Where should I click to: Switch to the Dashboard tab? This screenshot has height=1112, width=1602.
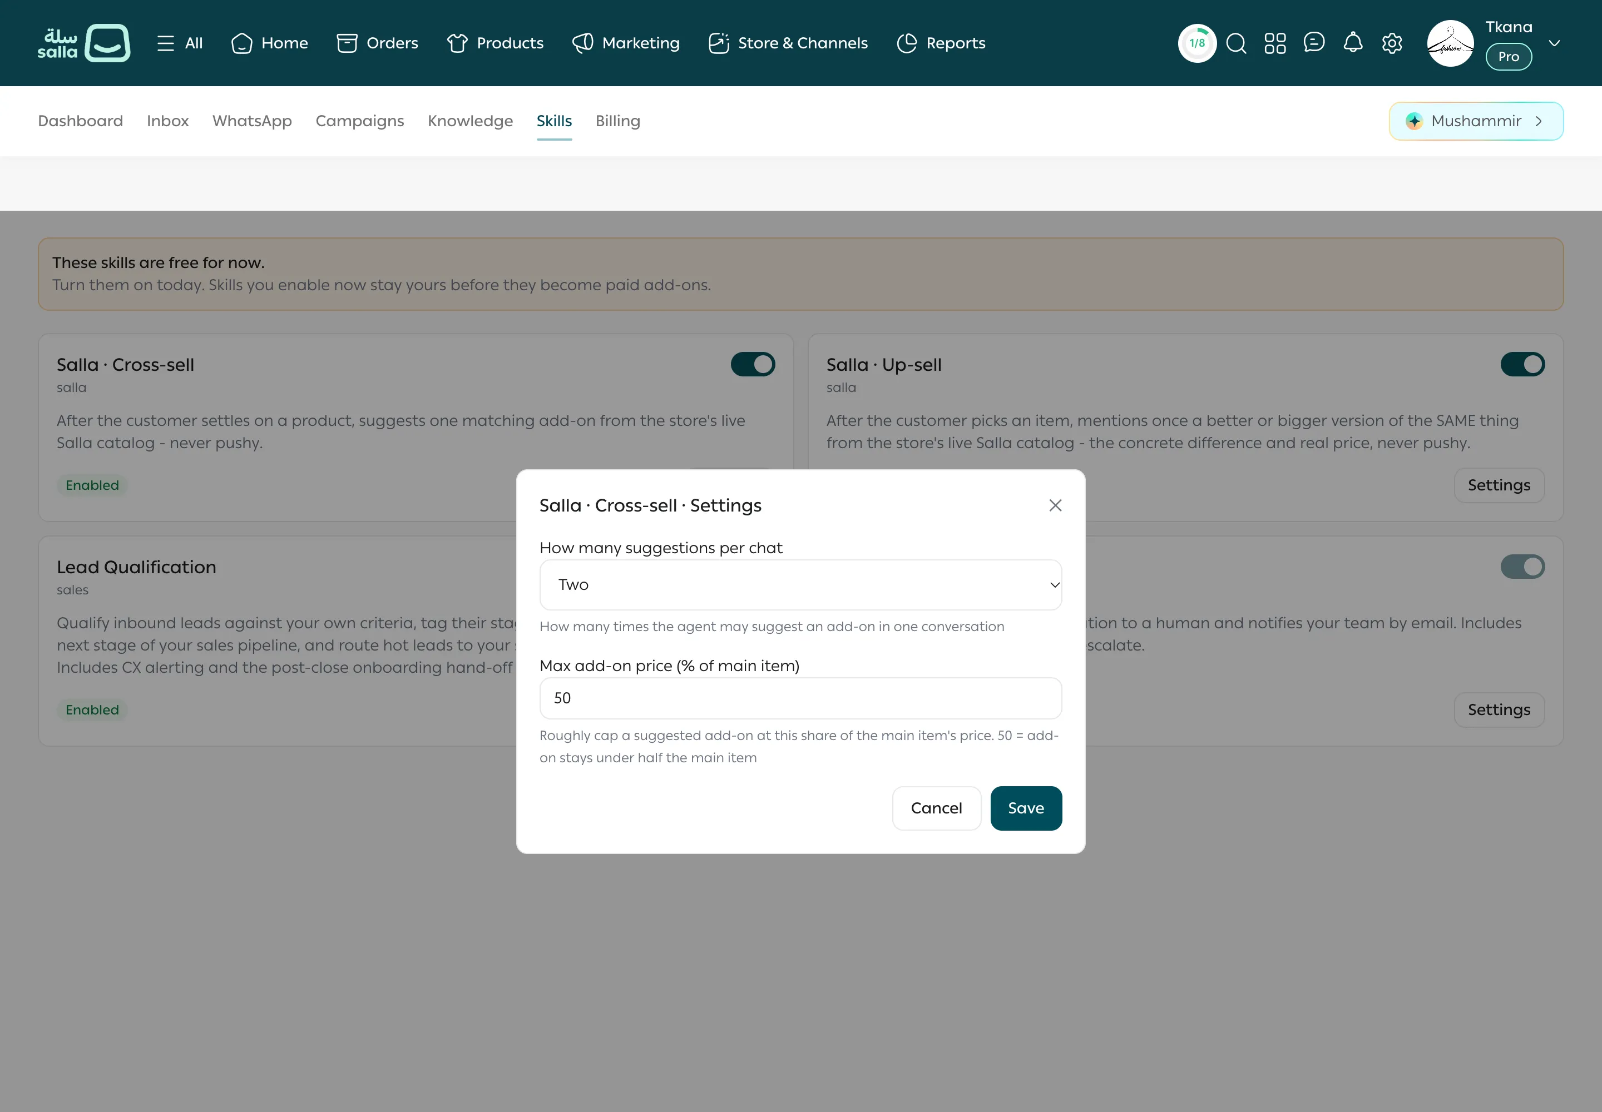coord(80,121)
